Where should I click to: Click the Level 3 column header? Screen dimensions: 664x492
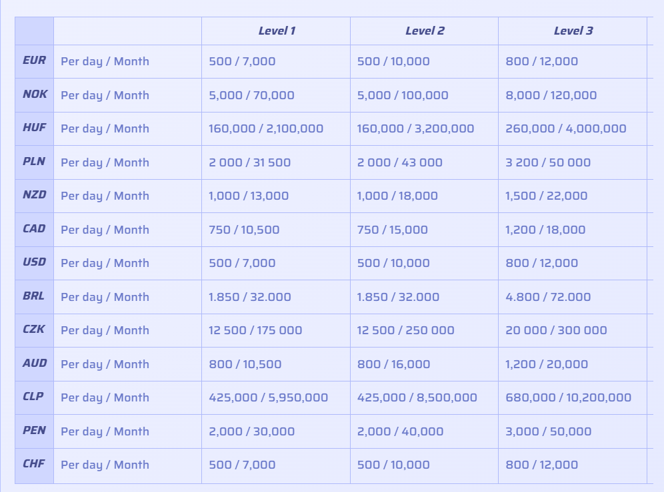click(x=573, y=31)
